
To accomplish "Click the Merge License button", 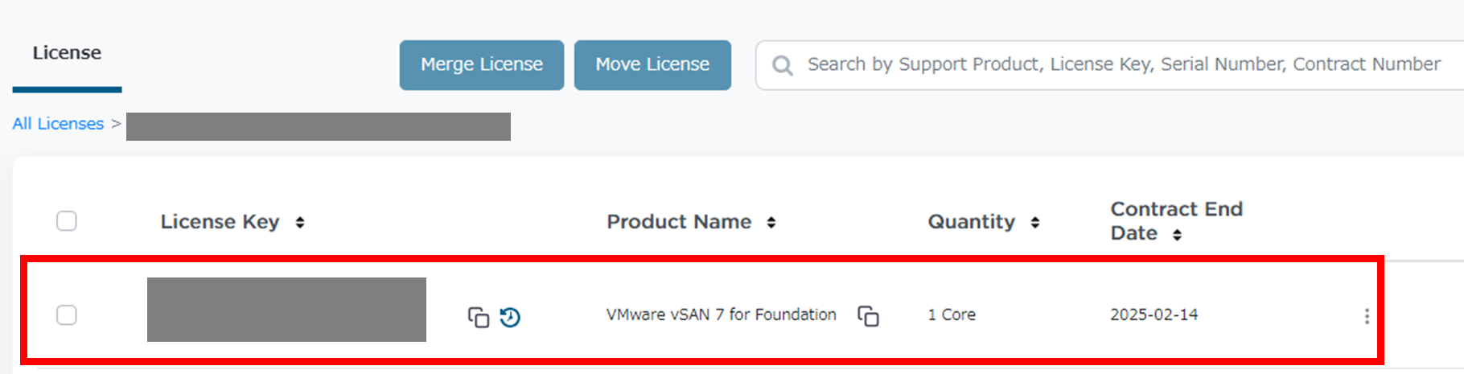I will tap(482, 64).
